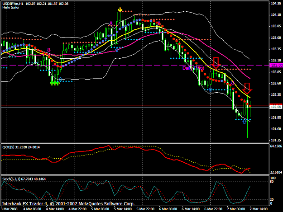Click the magenta 103.00 pivot price tag
This screenshot has width=283, height=212.
(276, 66)
